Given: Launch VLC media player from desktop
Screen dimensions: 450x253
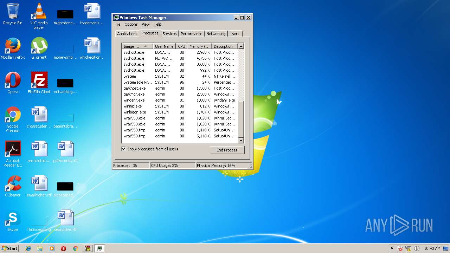Looking at the screenshot, I should tap(39, 16).
